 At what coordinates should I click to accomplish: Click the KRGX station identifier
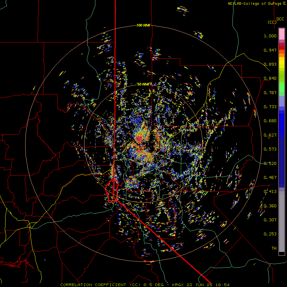point(179,285)
